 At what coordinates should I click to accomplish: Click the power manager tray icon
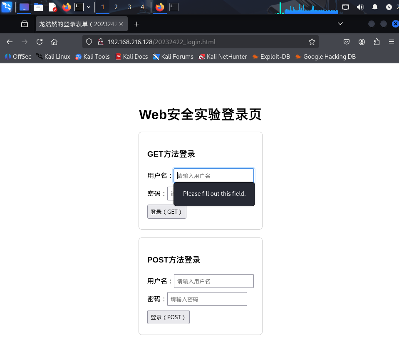pyautogui.click(x=389, y=7)
